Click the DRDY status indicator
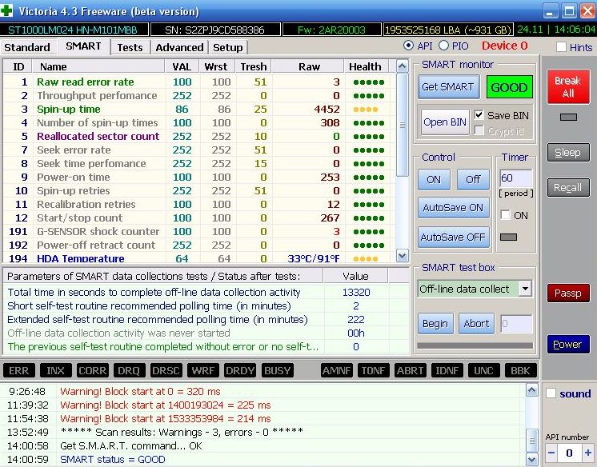 click(240, 370)
